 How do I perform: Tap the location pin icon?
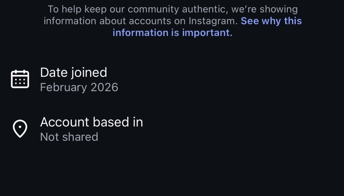coord(20,128)
